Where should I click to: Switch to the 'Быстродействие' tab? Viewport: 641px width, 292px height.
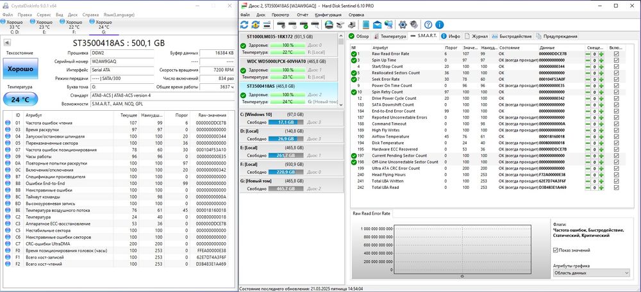click(x=512, y=36)
